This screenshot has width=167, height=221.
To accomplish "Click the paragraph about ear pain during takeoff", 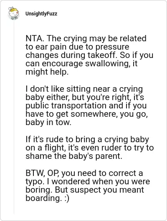I will point(89,55).
